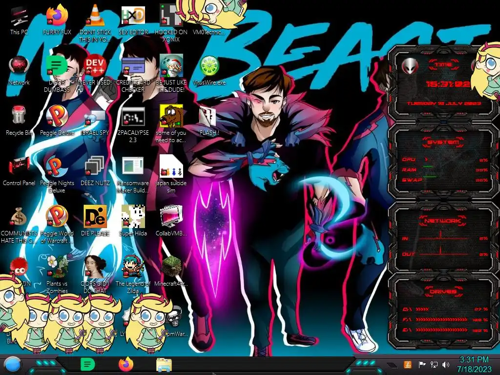
Task: Click the TIME header in the widget
Action: (x=443, y=65)
